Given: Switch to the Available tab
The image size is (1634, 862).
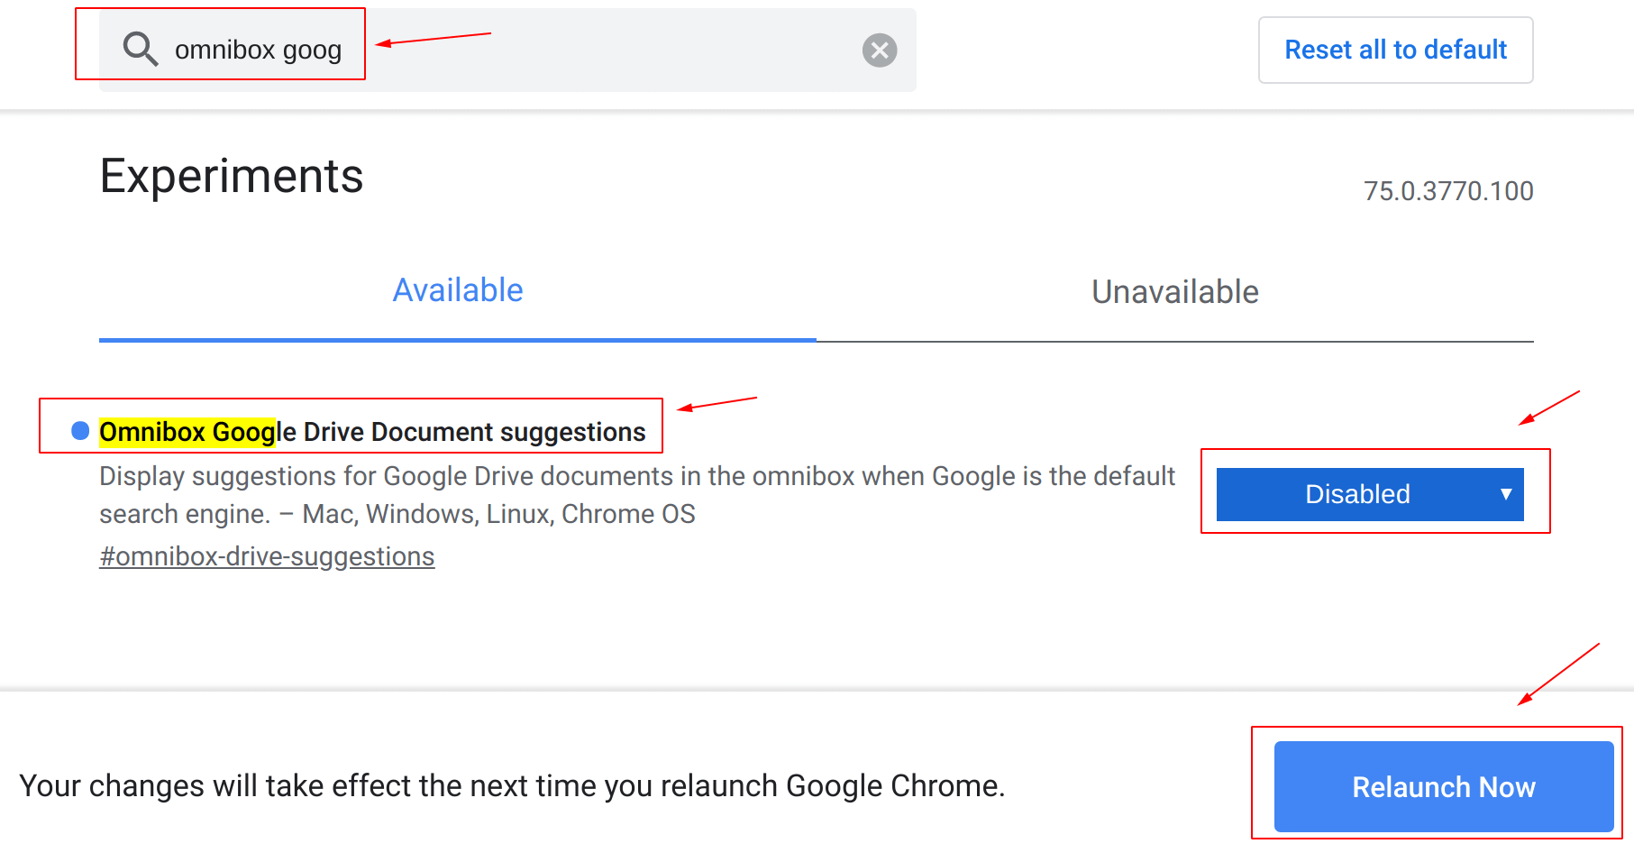Looking at the screenshot, I should [458, 290].
